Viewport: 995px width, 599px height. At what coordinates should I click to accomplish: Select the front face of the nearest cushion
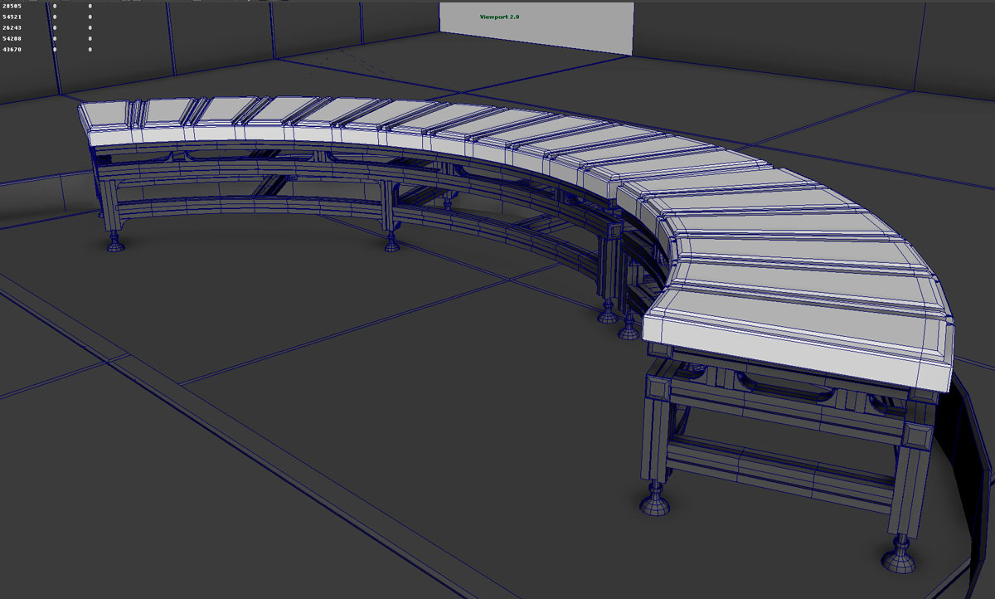[796, 348]
